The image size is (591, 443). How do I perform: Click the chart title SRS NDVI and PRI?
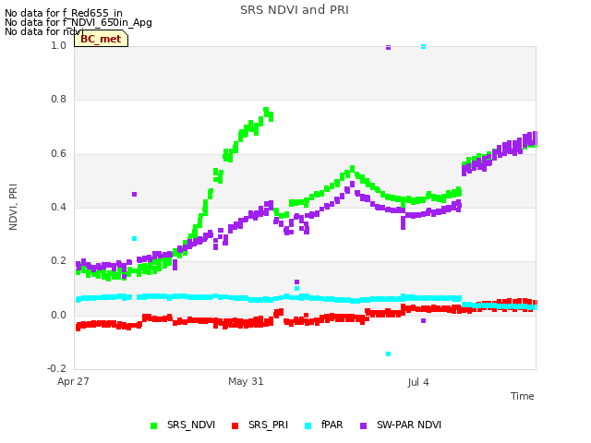pyautogui.click(x=295, y=10)
